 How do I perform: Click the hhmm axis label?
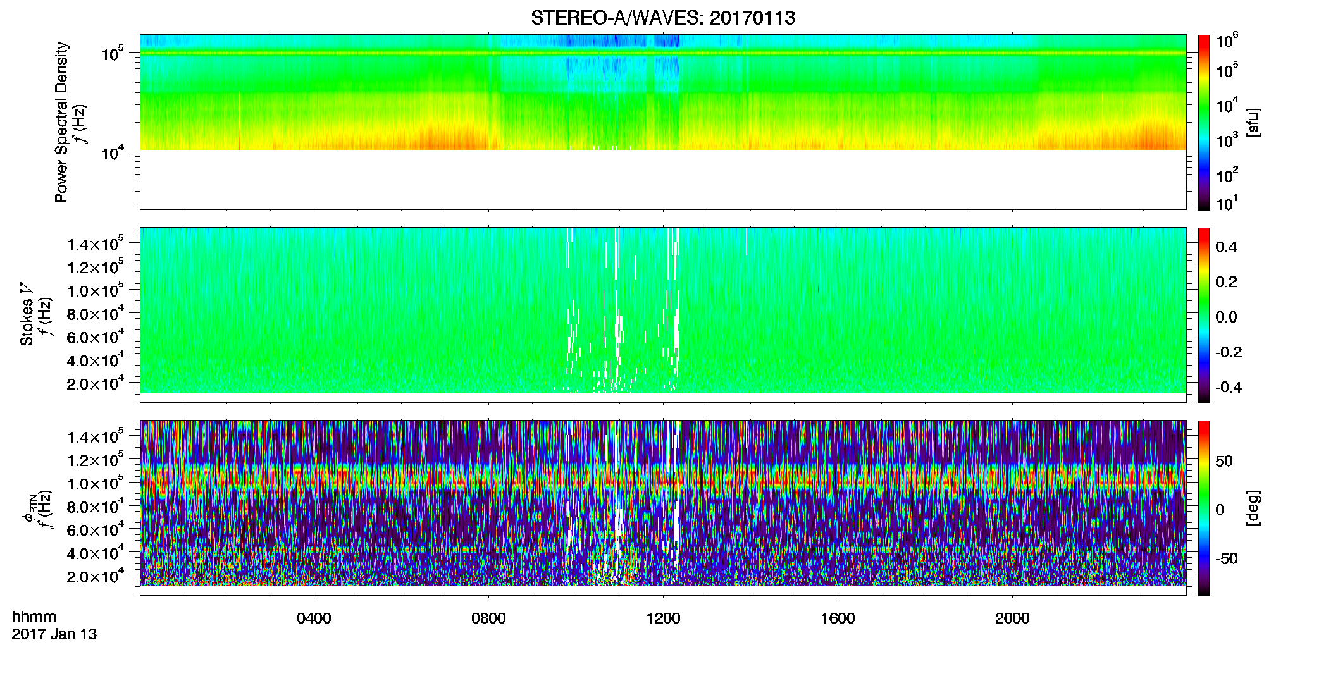tap(34, 617)
